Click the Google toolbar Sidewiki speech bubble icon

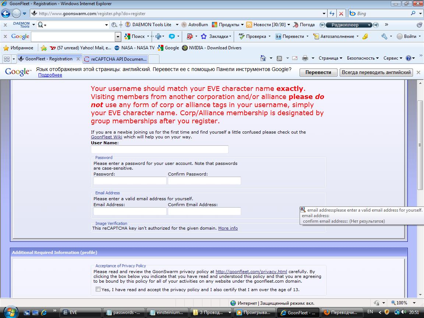(172, 36)
